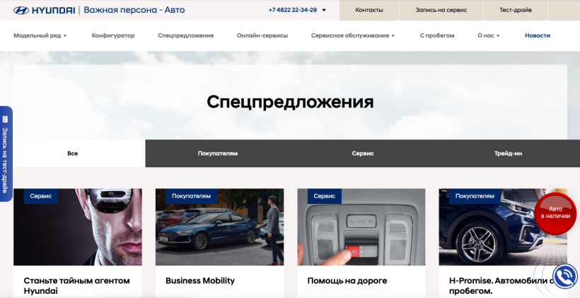Open the Новости page

click(x=538, y=35)
